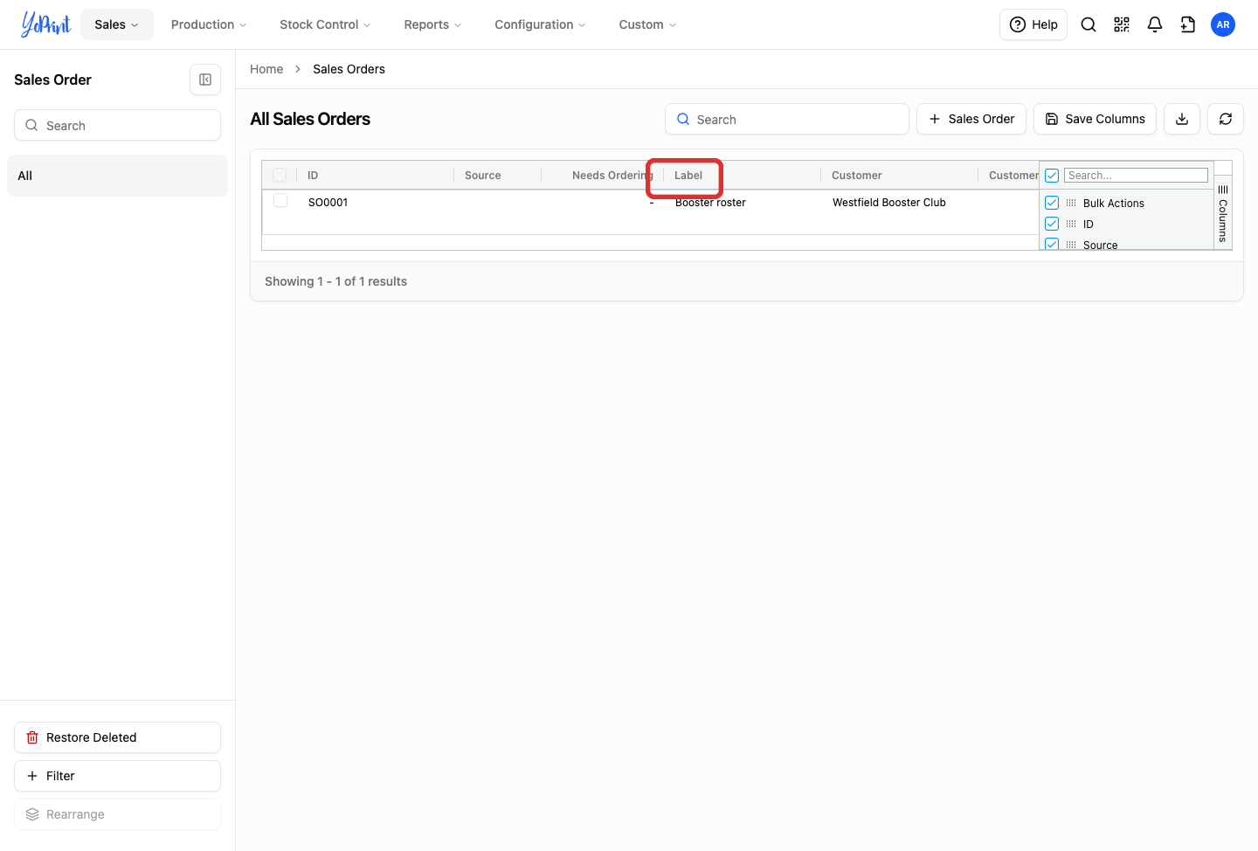This screenshot has width=1258, height=851.
Task: Create a new Sales Order
Action: [x=971, y=119]
